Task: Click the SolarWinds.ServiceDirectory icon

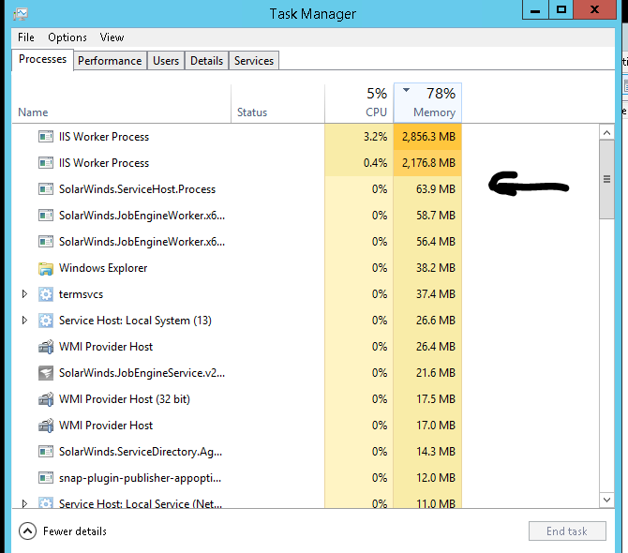Action: coord(46,452)
